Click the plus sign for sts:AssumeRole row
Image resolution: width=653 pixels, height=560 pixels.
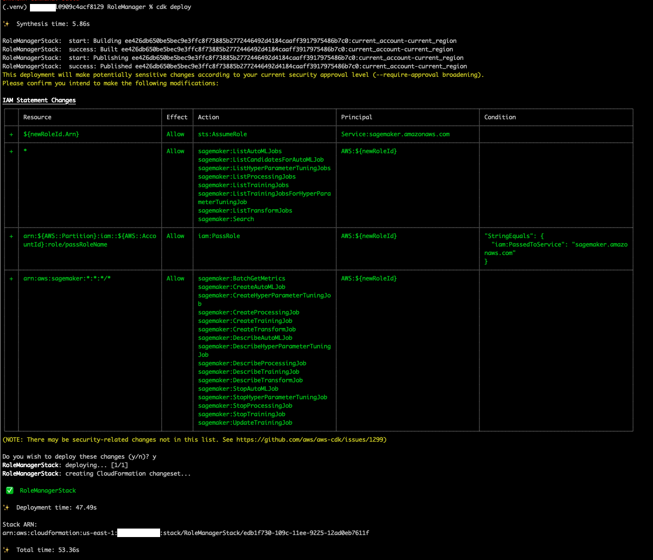(x=11, y=134)
